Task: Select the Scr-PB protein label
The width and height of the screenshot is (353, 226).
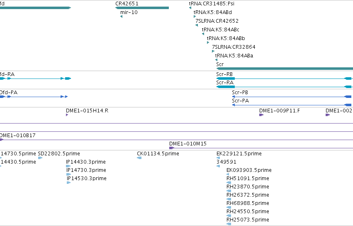Action: pos(240,93)
